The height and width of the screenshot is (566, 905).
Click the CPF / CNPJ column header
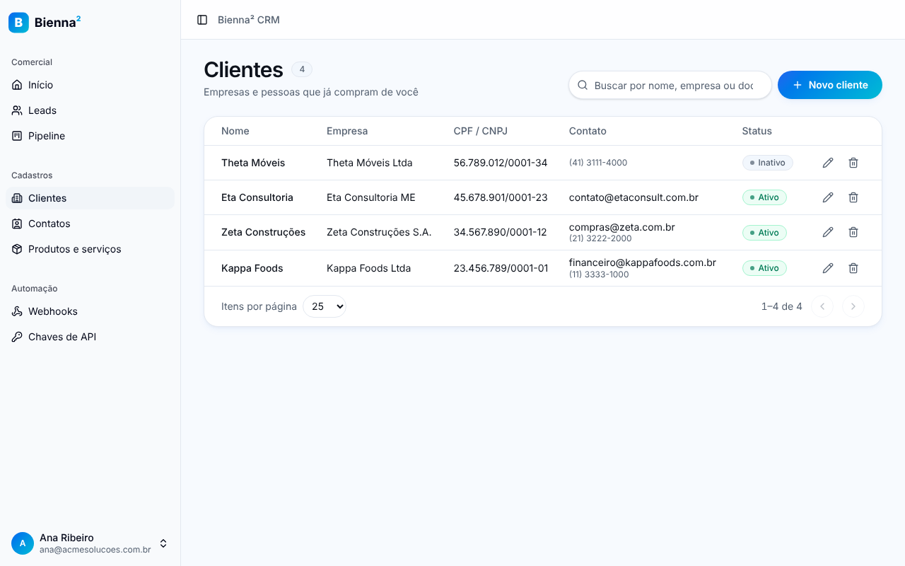pos(481,131)
